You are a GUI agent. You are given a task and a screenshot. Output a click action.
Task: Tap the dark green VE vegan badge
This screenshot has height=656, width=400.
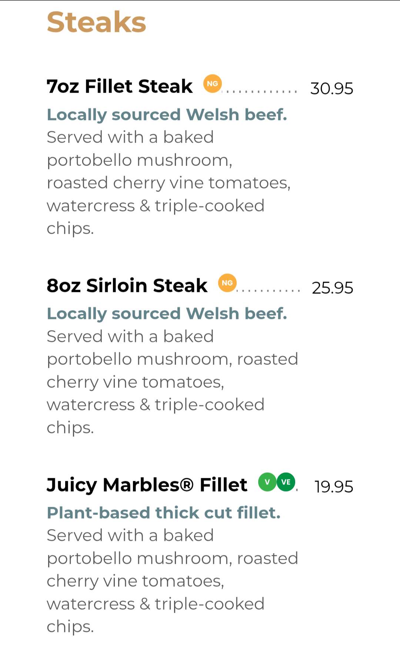[286, 482]
